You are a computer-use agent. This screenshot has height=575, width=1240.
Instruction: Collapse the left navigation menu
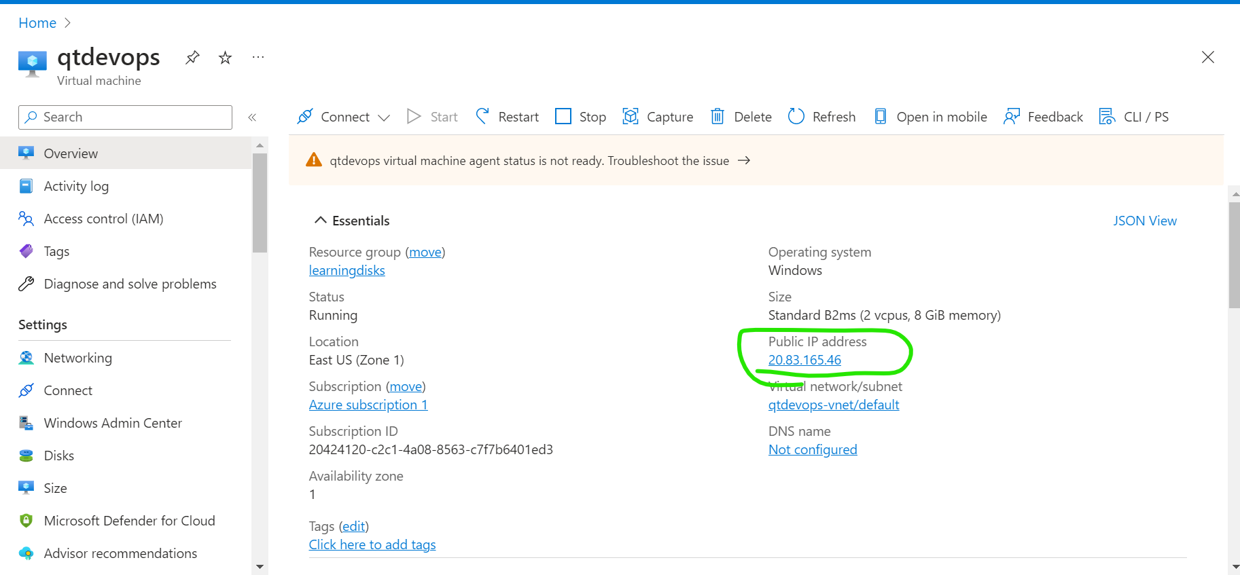click(252, 117)
